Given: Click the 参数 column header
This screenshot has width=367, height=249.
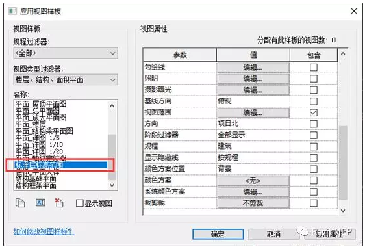Looking at the screenshot, I should 180,55.
